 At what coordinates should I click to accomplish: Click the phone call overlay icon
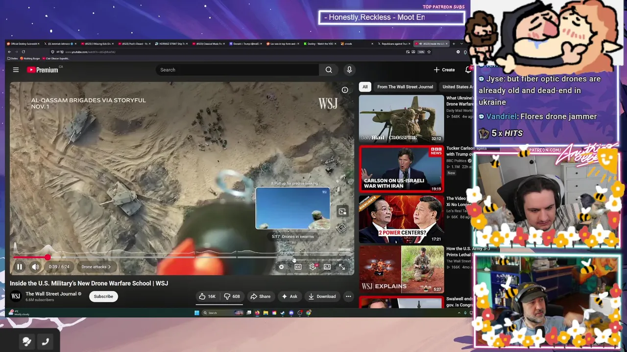45,342
